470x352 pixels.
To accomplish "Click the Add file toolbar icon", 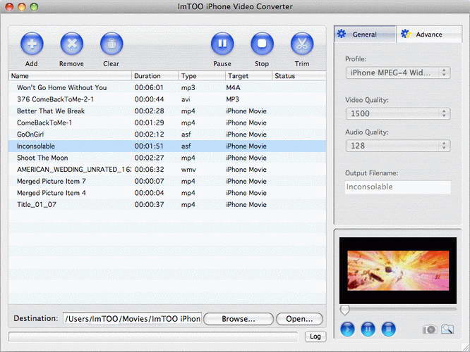I will [x=31, y=44].
